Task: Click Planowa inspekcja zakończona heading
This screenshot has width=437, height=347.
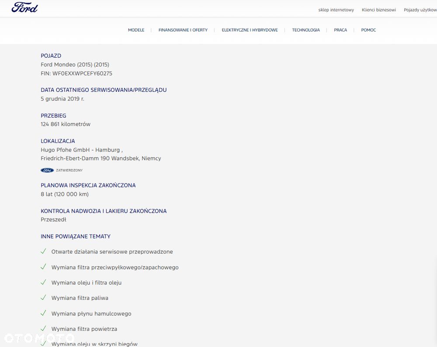Action: click(x=88, y=185)
